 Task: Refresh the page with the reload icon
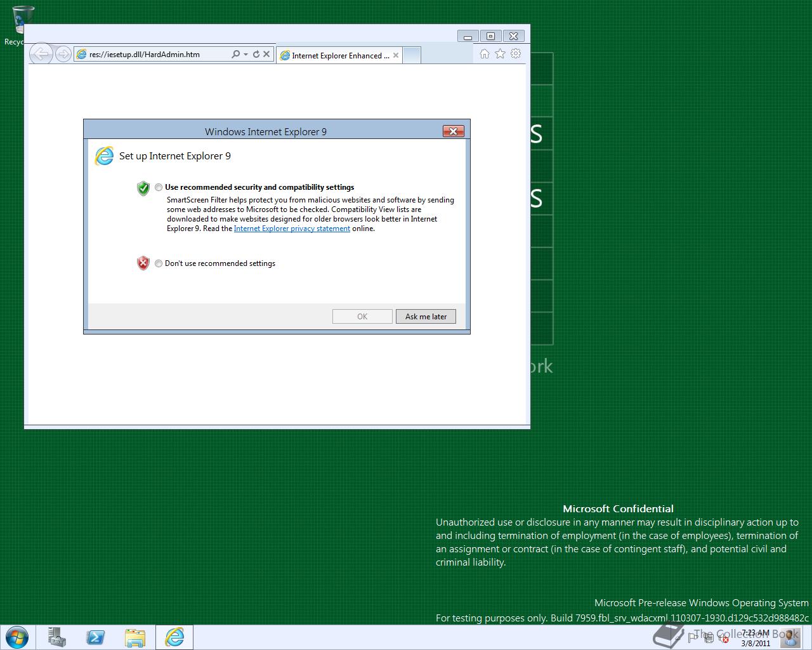(256, 55)
